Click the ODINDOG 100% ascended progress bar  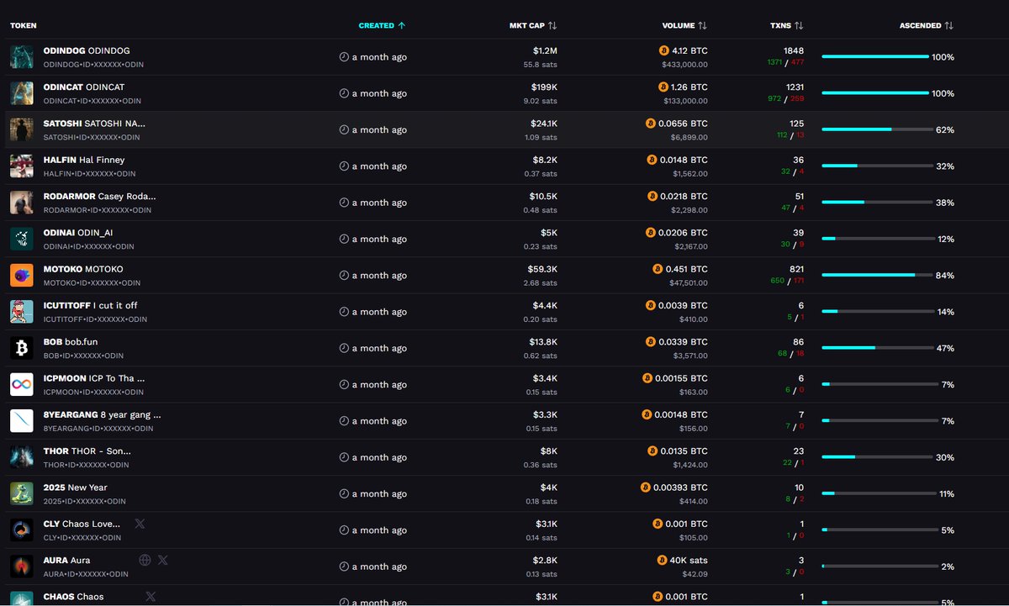(x=875, y=57)
